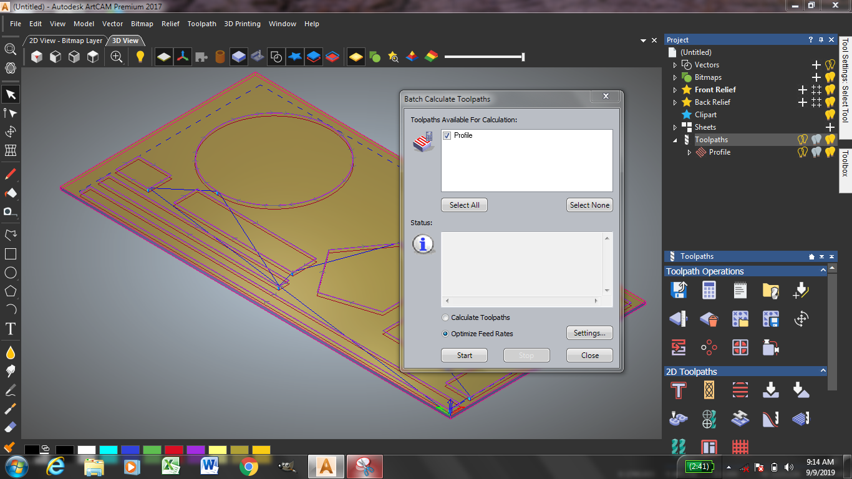The height and width of the screenshot is (479, 852).
Task: Open Google Chrome from the taskbar
Action: 248,467
